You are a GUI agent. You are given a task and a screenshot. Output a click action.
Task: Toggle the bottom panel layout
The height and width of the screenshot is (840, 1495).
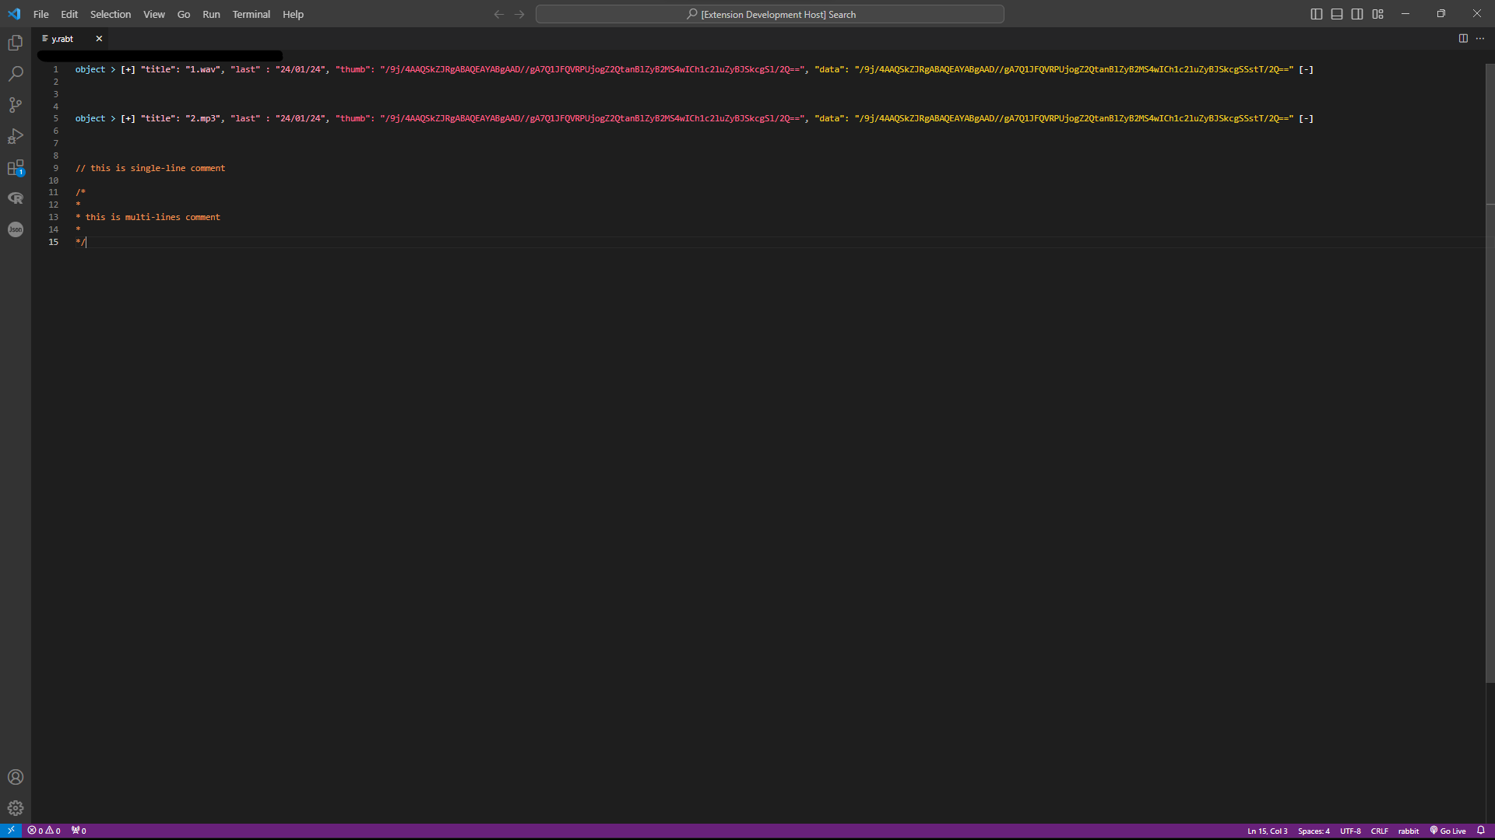[1337, 14]
